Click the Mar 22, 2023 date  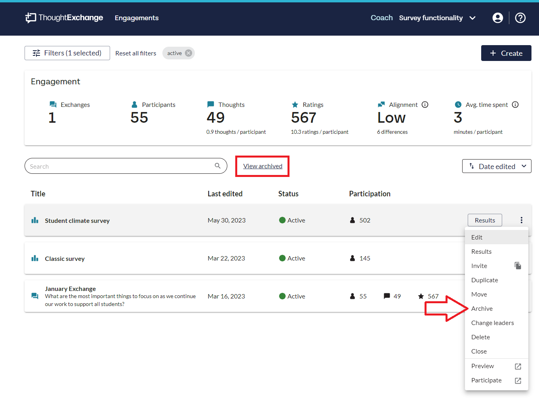tap(227, 258)
